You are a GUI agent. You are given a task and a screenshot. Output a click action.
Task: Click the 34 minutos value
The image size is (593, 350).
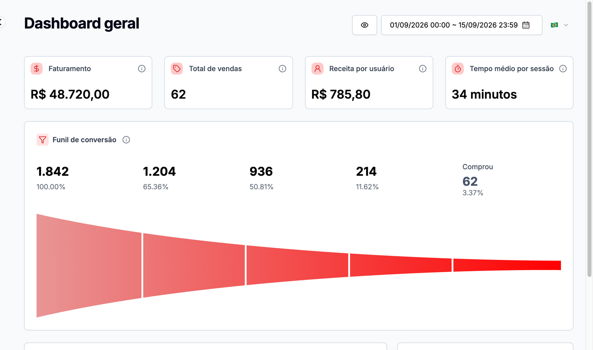pos(484,94)
